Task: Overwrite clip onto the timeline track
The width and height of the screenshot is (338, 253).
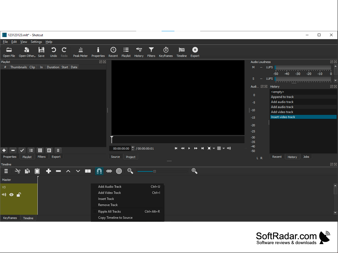Action: pyautogui.click(x=78, y=171)
